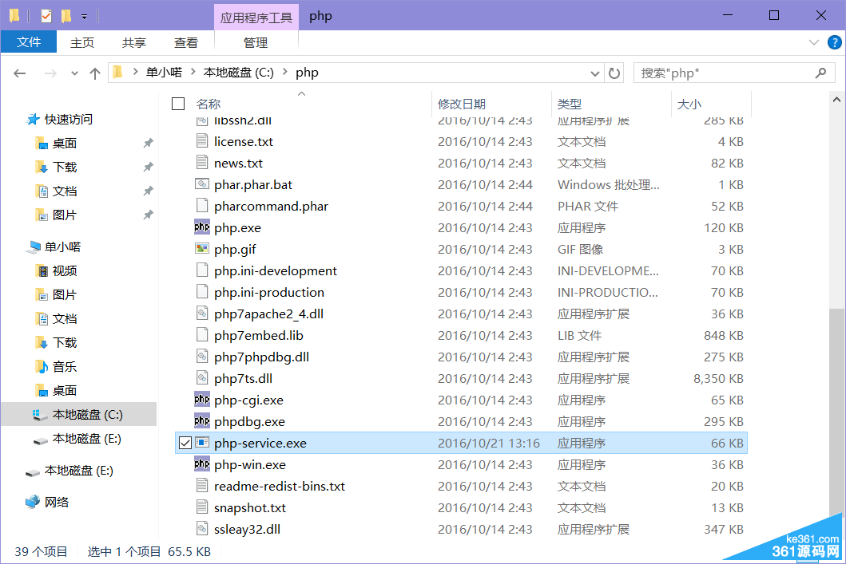Select the file php.ini-production
The image size is (846, 564).
click(x=268, y=292)
